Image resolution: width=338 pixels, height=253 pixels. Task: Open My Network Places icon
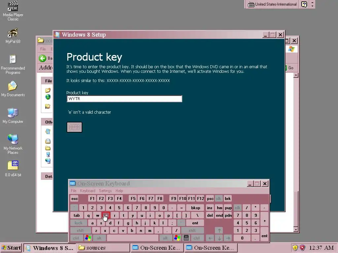coord(13,144)
